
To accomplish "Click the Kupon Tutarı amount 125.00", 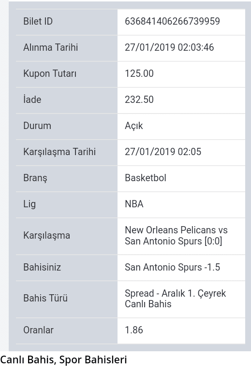I will click(139, 73).
